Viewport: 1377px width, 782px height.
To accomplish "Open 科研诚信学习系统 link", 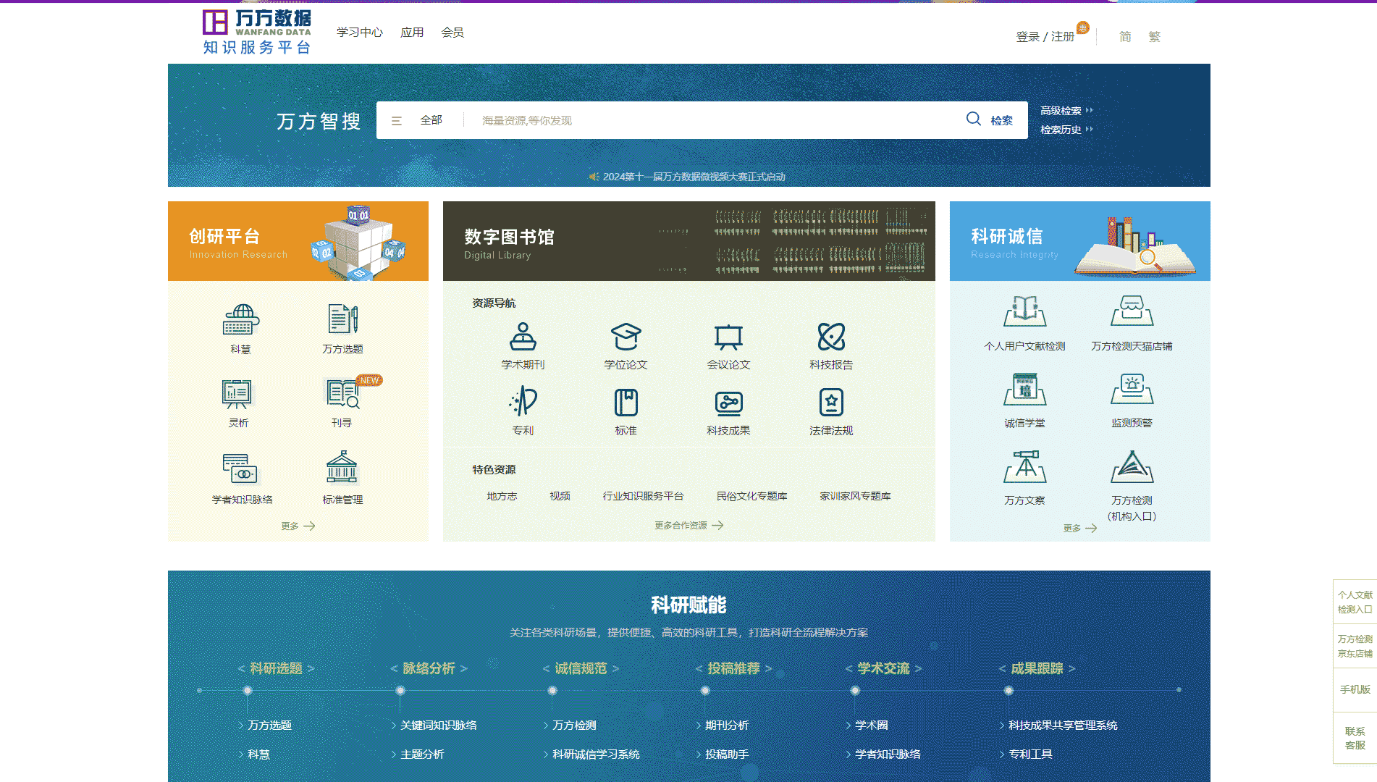I will click(x=596, y=754).
